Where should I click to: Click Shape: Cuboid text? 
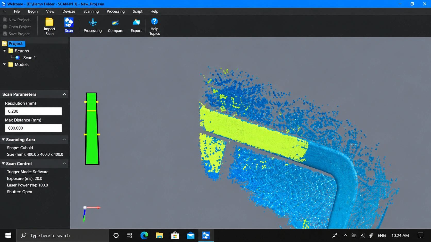pyautogui.click(x=20, y=148)
